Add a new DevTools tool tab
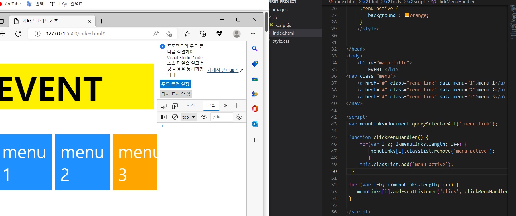 tap(236, 105)
